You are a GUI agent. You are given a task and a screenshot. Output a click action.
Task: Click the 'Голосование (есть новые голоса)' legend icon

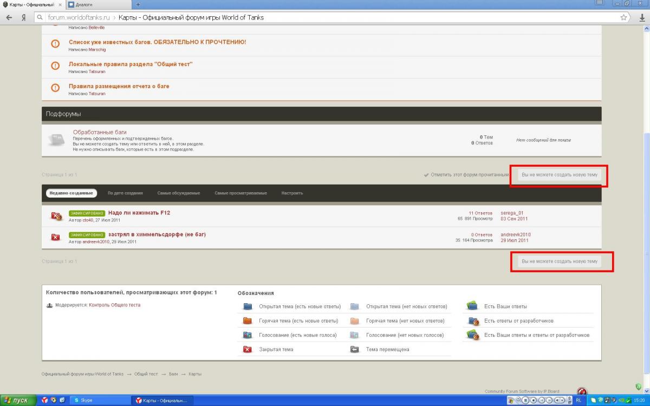click(x=248, y=335)
